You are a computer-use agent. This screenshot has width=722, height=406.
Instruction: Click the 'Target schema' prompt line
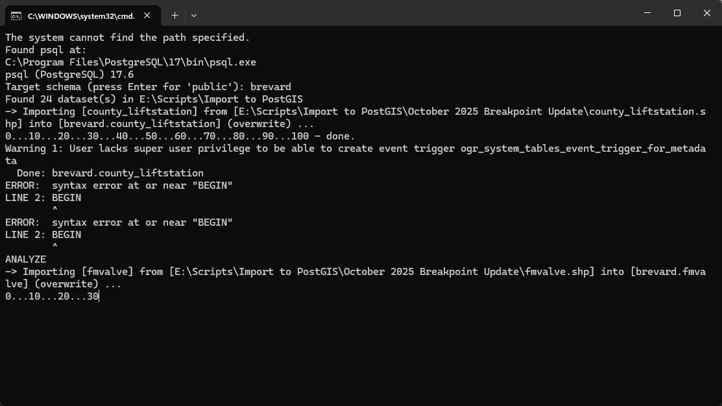(x=148, y=87)
